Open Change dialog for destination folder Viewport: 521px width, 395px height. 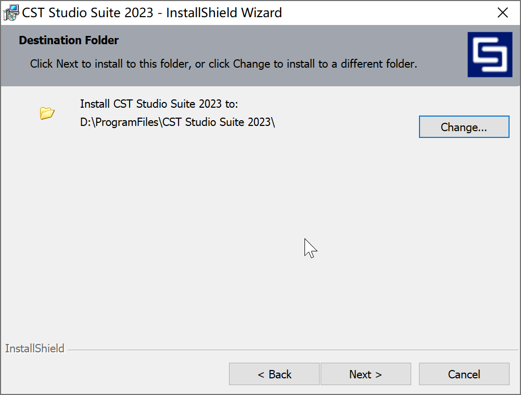[x=464, y=126]
